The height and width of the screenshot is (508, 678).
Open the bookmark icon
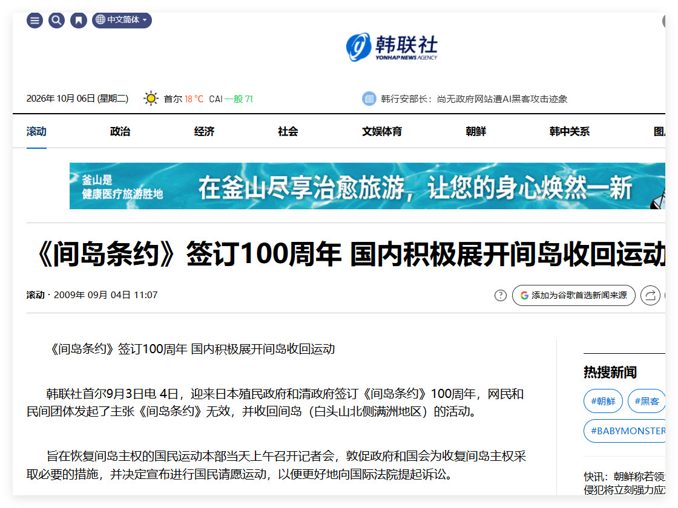79,20
